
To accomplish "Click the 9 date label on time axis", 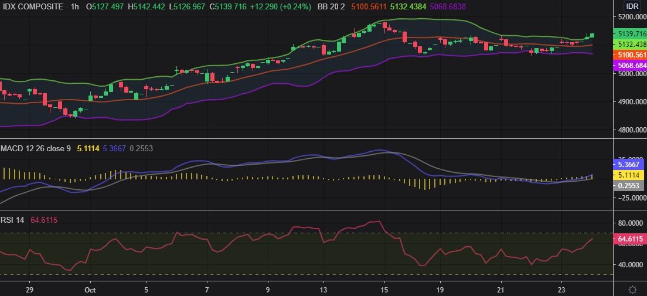I will [267, 290].
